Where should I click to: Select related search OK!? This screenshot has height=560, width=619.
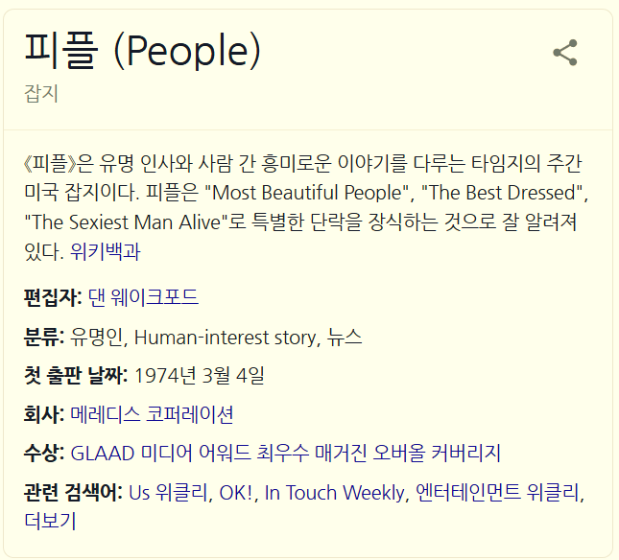click(236, 492)
